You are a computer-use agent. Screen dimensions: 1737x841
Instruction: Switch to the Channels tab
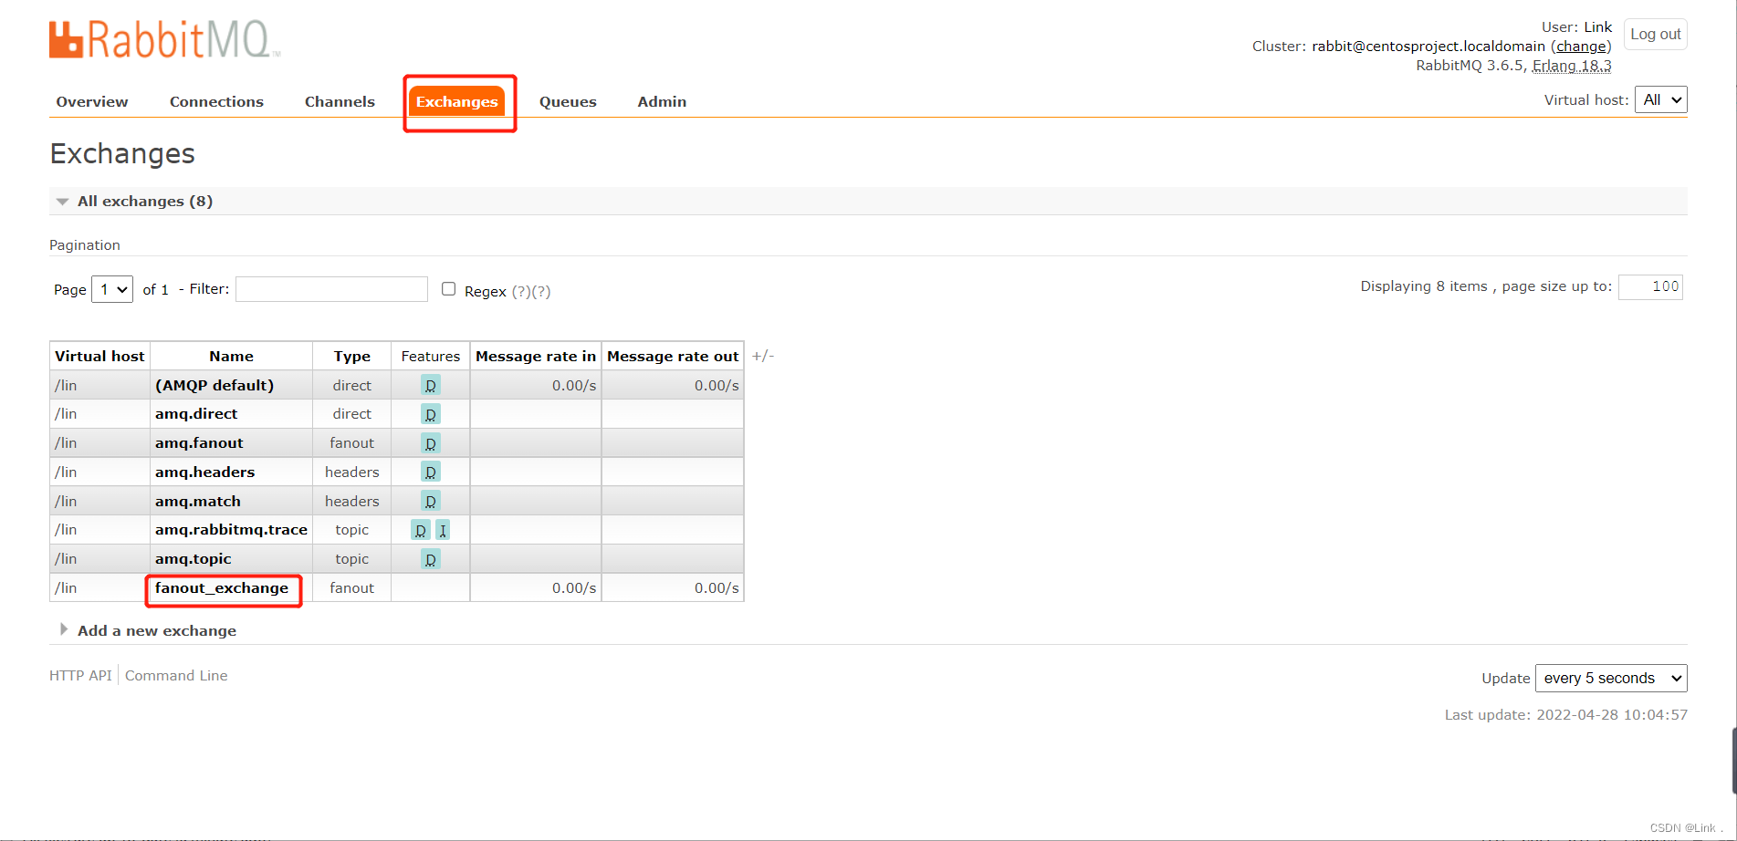(x=340, y=101)
